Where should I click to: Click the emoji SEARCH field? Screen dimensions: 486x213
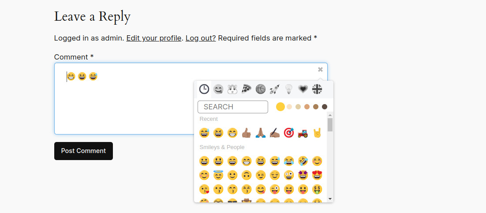233,107
